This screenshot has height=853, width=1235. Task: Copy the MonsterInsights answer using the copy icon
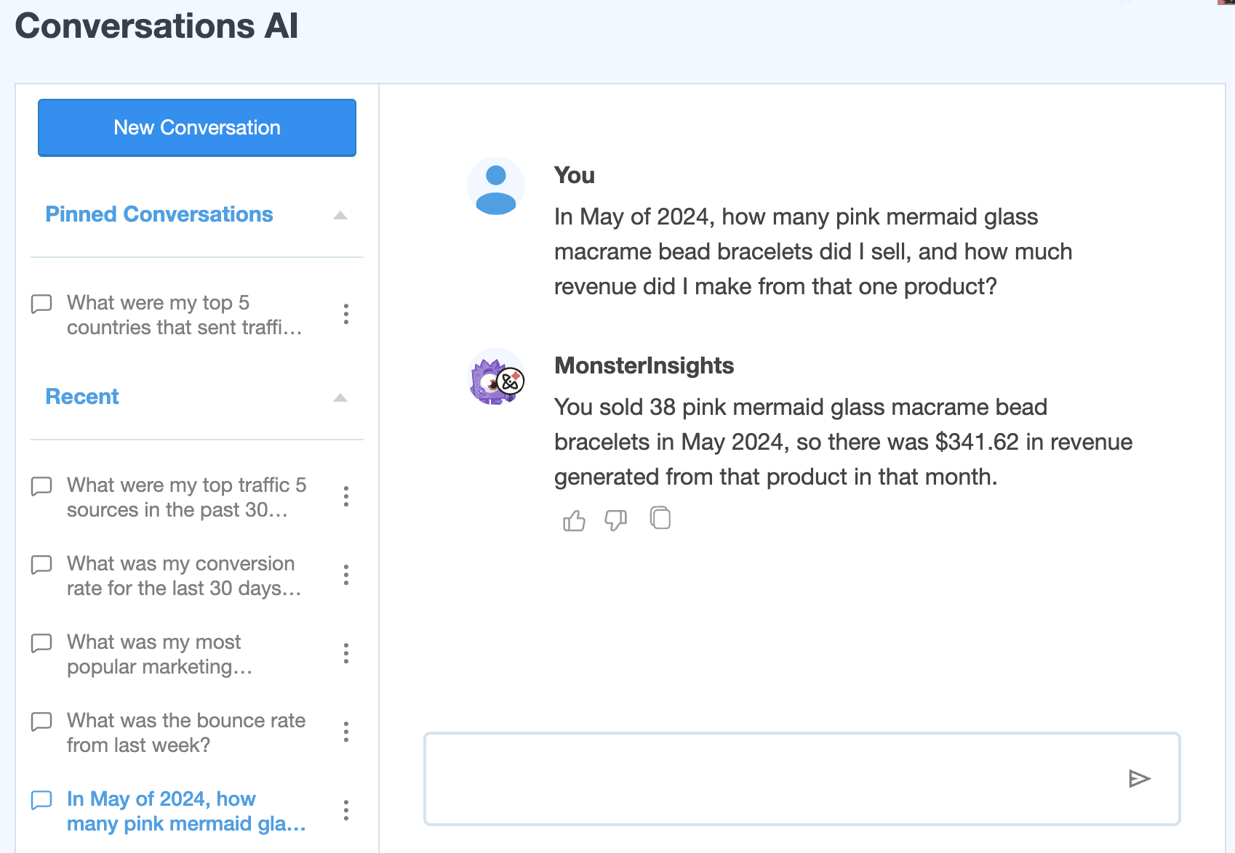(x=660, y=517)
